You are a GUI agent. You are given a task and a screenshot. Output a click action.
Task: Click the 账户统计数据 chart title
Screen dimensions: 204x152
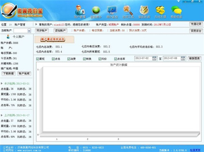(x=119, y=65)
